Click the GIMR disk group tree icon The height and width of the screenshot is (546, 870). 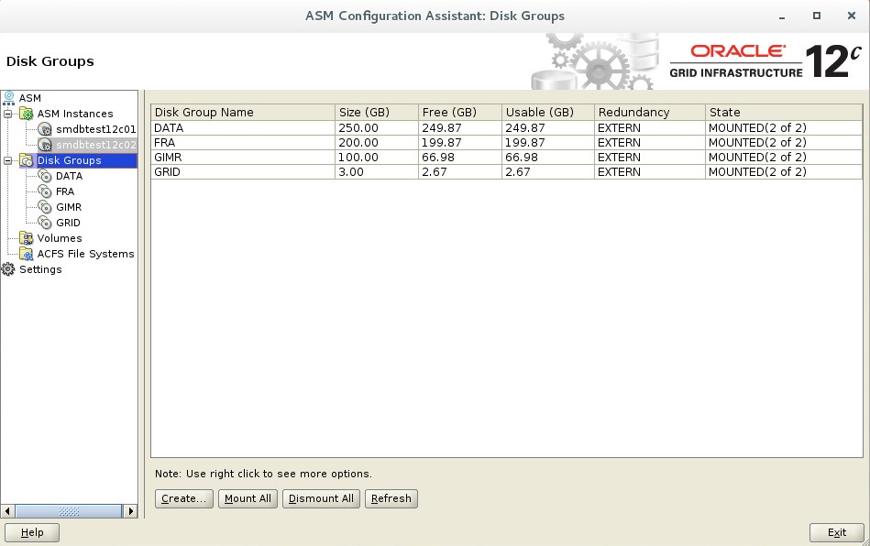[x=45, y=207]
